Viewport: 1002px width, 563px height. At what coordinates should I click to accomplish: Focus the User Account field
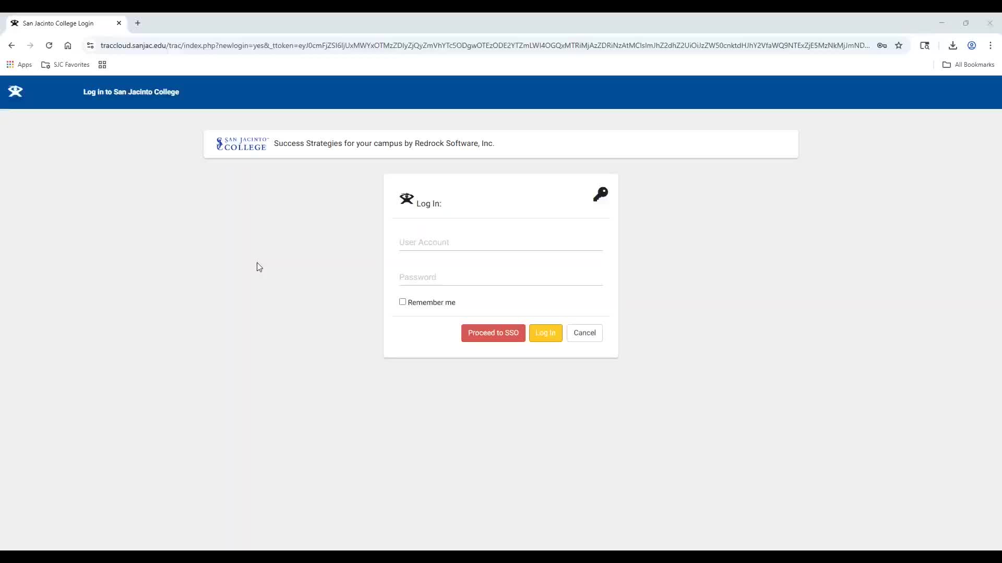coord(501,242)
